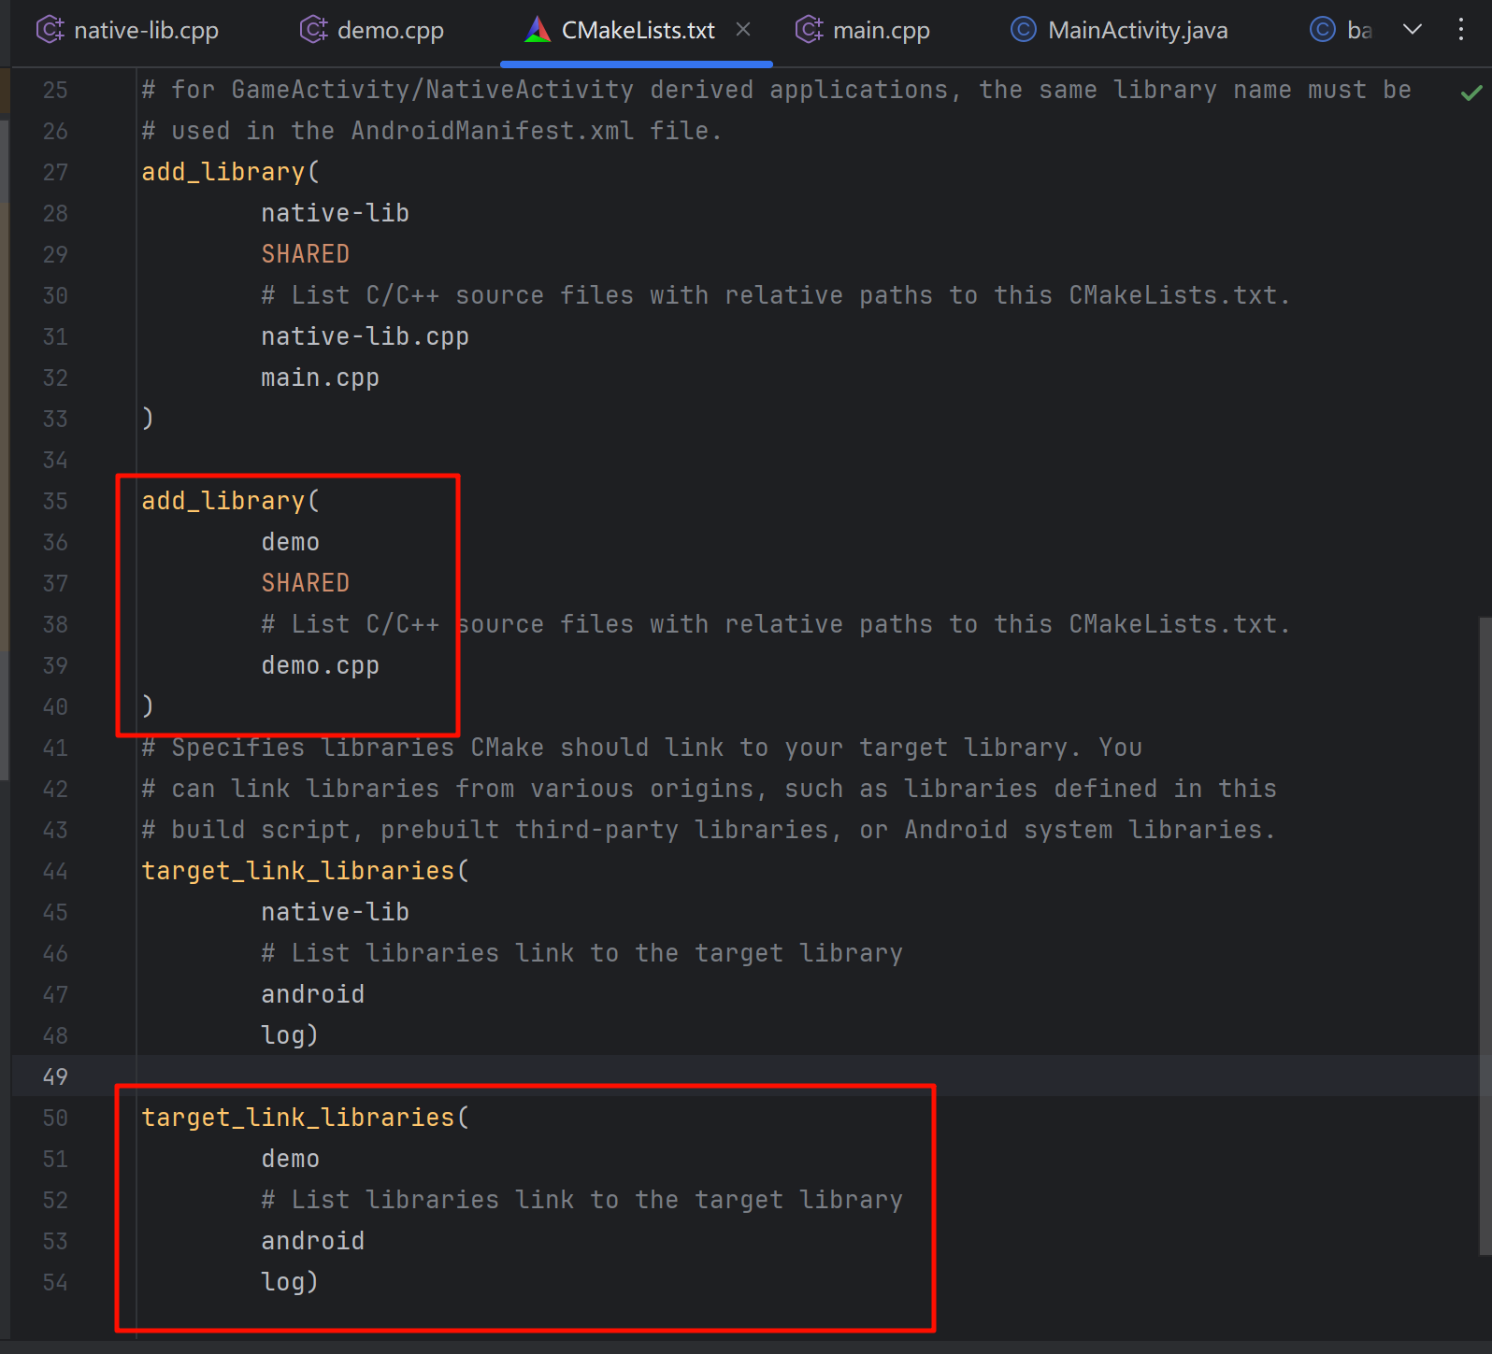Viewport: 1492px width, 1354px height.
Task: Click the vertical scrollbar thumb
Action: [1485, 934]
